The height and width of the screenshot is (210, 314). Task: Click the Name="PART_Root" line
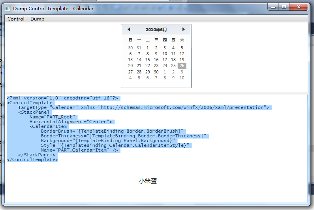52,117
